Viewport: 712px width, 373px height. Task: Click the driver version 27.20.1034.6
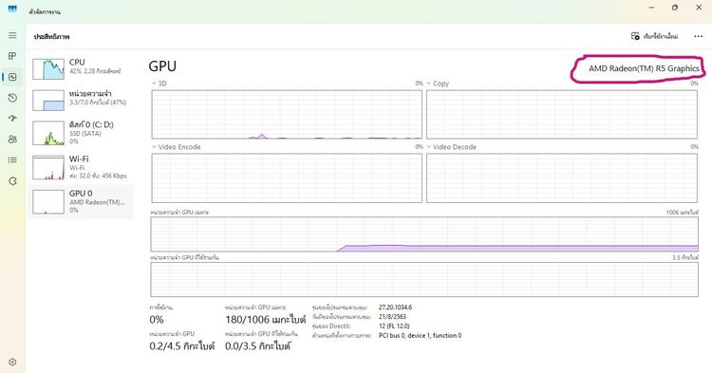click(396, 308)
